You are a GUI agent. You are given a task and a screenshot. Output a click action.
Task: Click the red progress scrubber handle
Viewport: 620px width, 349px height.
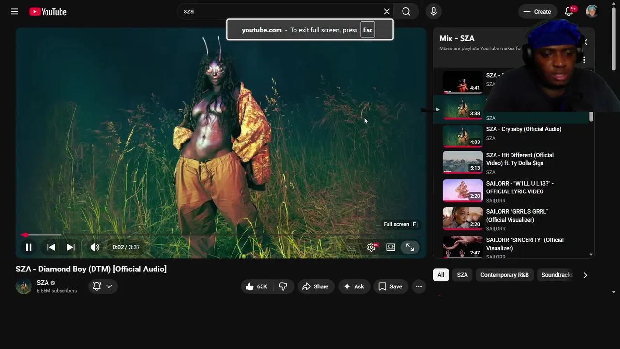25,235
